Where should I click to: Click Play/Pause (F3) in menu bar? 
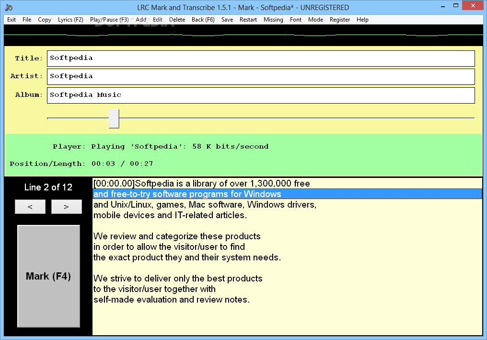click(x=109, y=20)
